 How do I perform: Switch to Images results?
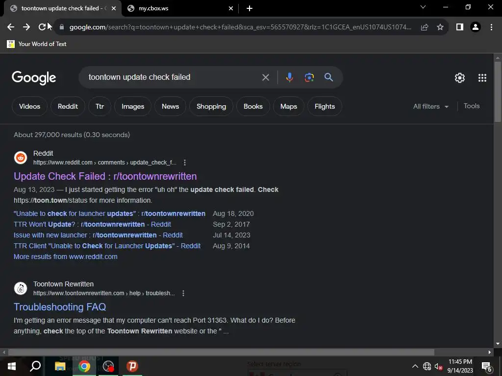click(x=132, y=106)
